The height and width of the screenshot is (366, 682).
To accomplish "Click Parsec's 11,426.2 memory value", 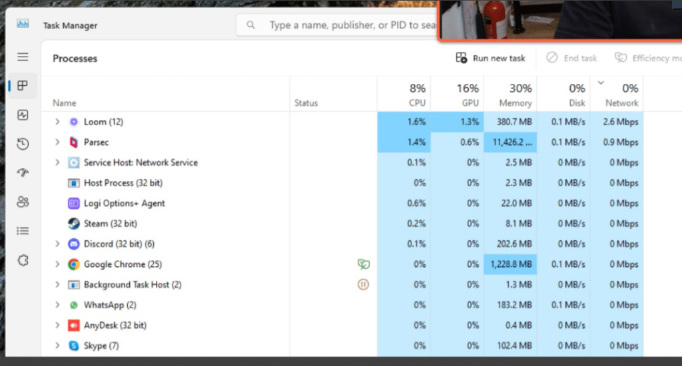I will tap(511, 142).
